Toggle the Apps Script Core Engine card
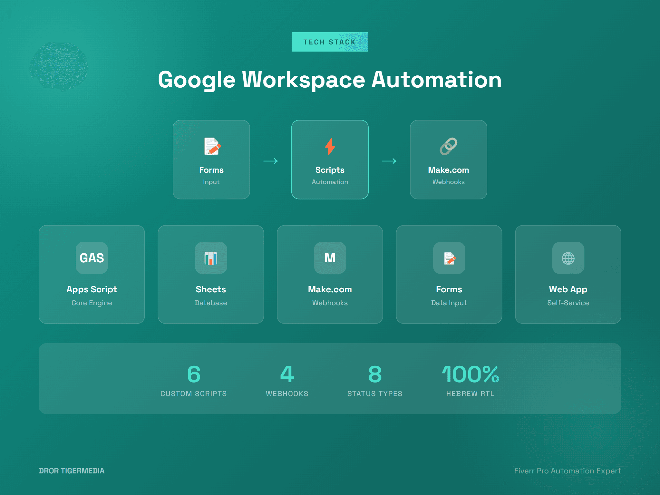660x495 pixels. tap(92, 274)
